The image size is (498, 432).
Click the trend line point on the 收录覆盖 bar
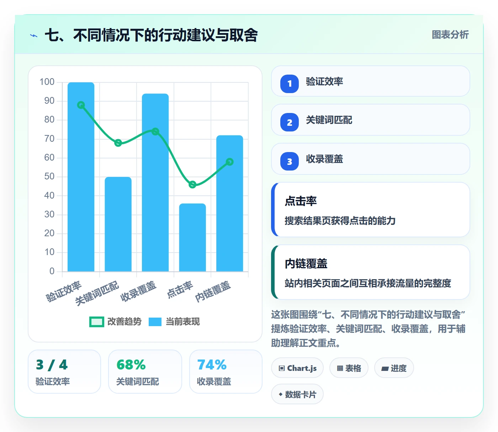tap(155, 131)
